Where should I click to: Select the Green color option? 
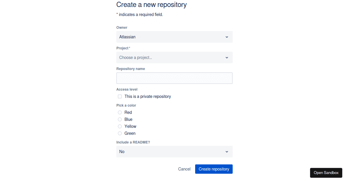[120, 133]
